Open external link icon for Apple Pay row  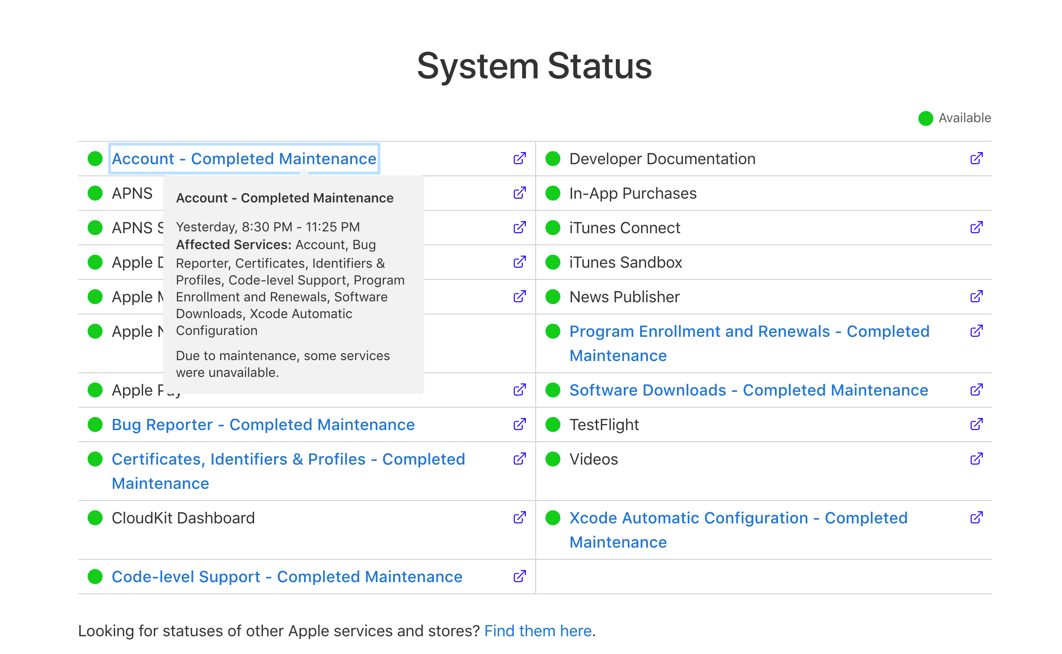pyautogui.click(x=519, y=390)
